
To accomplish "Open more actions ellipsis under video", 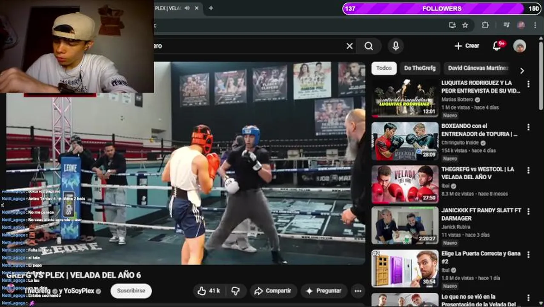I will [358, 291].
